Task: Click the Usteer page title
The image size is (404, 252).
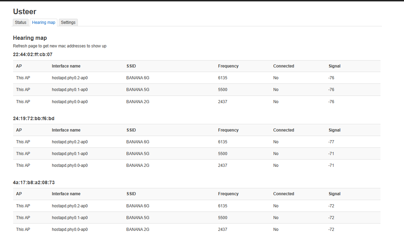Action: tap(25, 11)
